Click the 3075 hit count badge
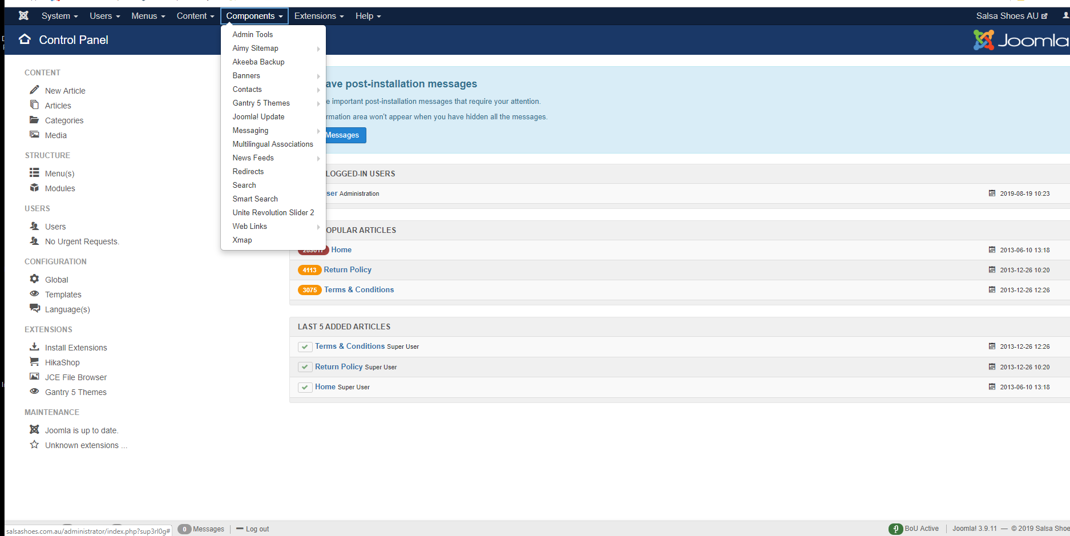This screenshot has width=1070, height=536. click(309, 290)
